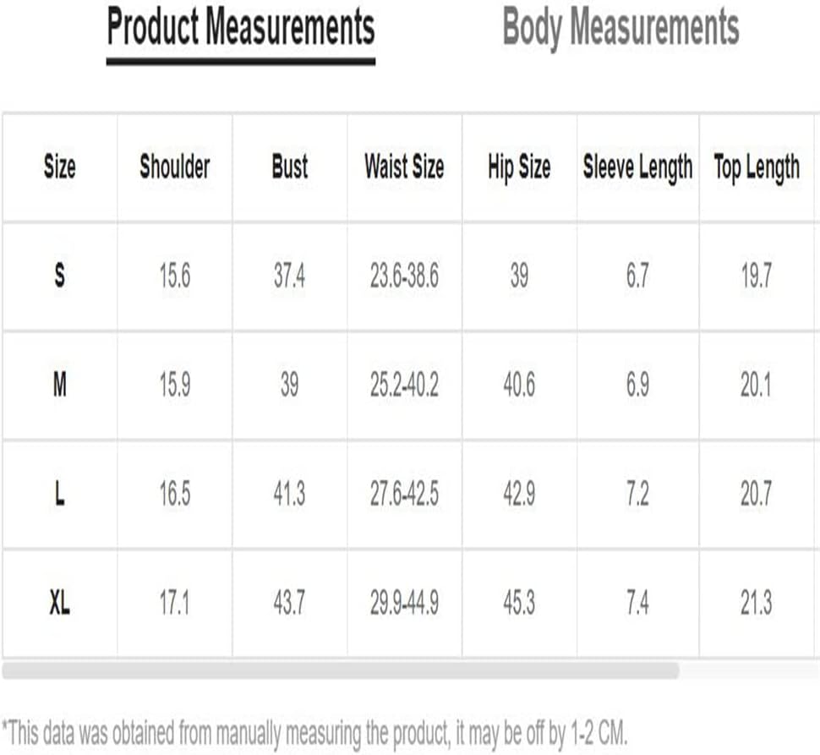Click the Top Length column header
This screenshot has width=820, height=755.
click(757, 168)
